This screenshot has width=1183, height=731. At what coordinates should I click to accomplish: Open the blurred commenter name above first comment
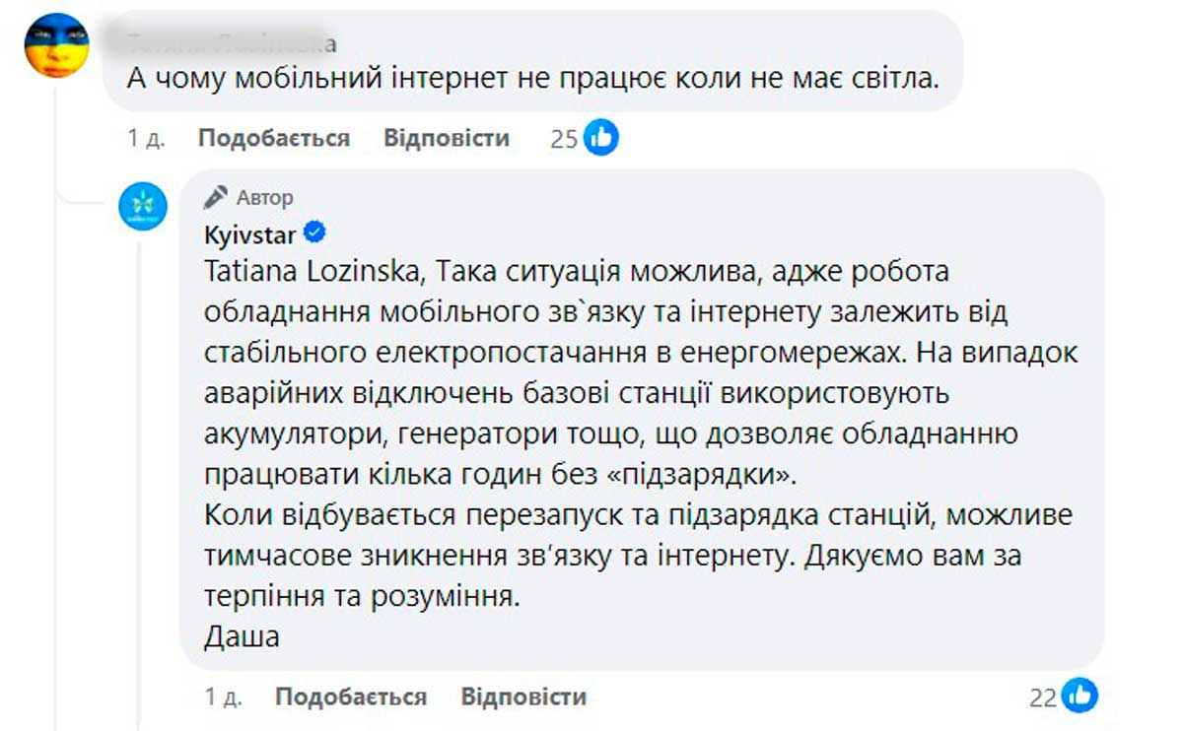point(232,42)
